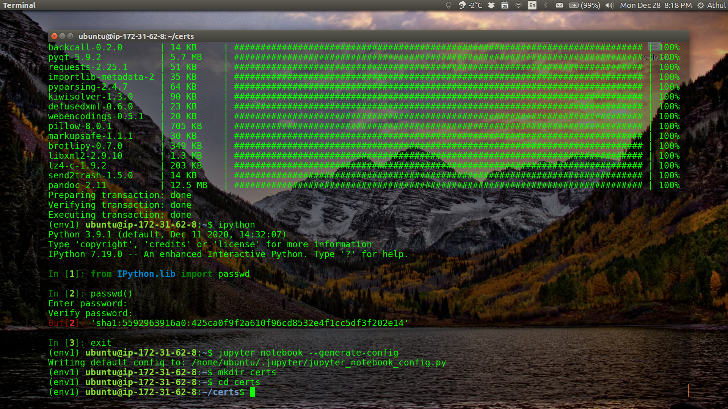Click the 'Verify password:' line

pyautogui.click(x=90, y=313)
